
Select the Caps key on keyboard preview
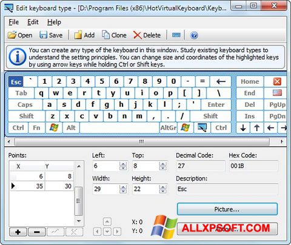[x=25, y=105]
